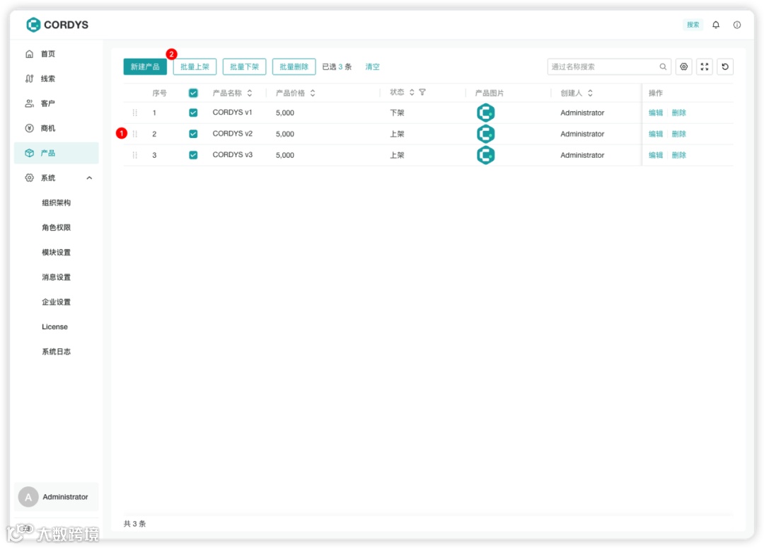
Task: Open 消息设置 submenu item
Action: tap(57, 278)
